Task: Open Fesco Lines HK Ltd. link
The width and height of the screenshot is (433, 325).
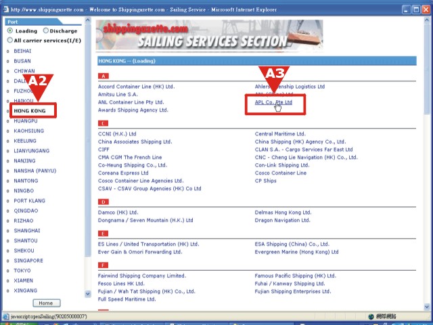Action: pos(121,284)
